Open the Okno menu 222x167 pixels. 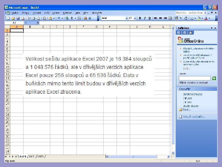pyautogui.click(x=85, y=13)
